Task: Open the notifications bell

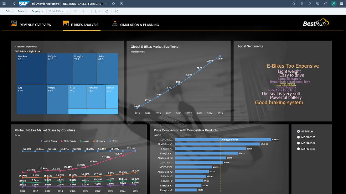Action: (x=310, y=4)
